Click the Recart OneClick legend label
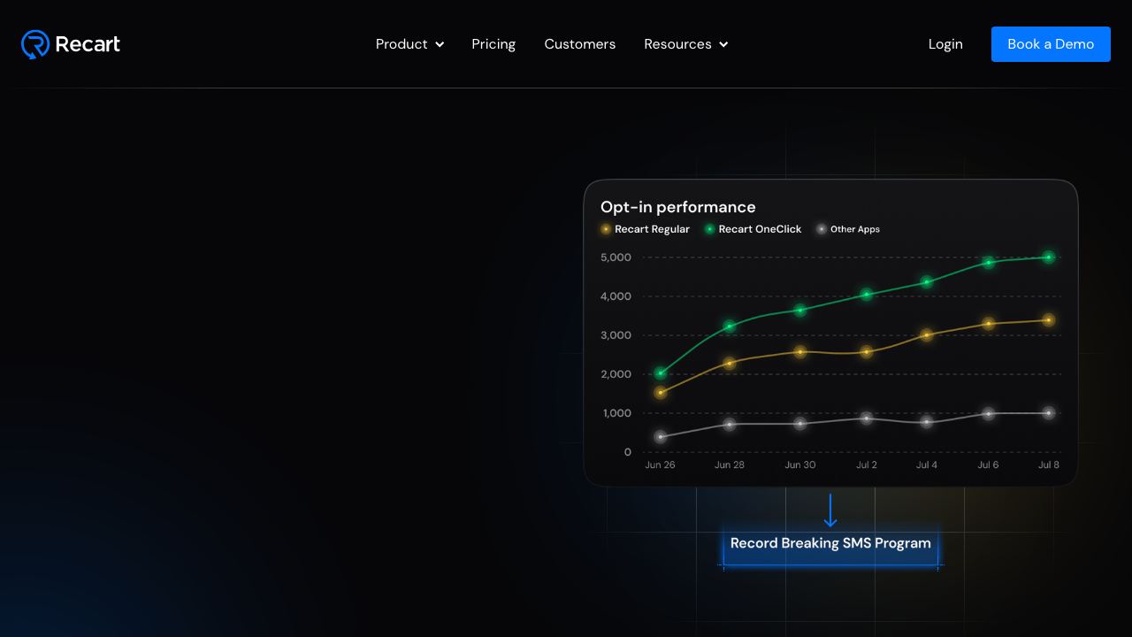The image size is (1132, 637). tap(760, 229)
